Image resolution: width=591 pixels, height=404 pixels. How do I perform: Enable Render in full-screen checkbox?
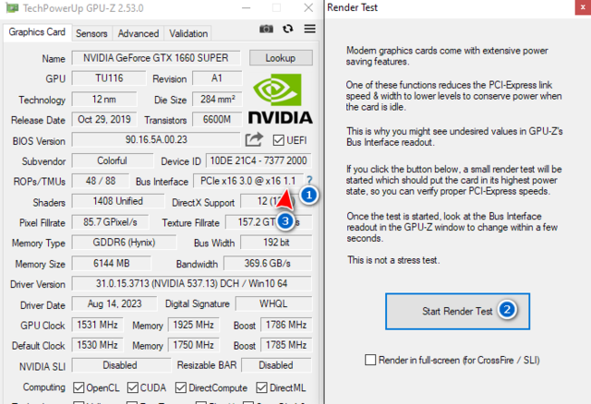[x=371, y=360]
